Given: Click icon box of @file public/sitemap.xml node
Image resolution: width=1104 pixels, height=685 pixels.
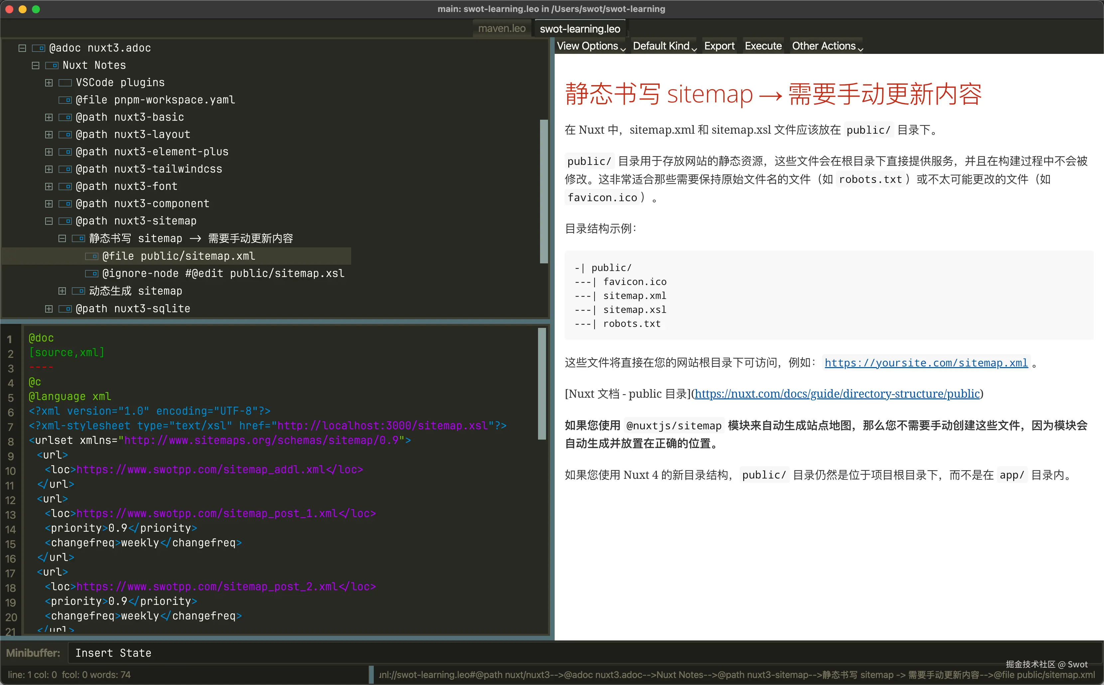Looking at the screenshot, I should (92, 256).
